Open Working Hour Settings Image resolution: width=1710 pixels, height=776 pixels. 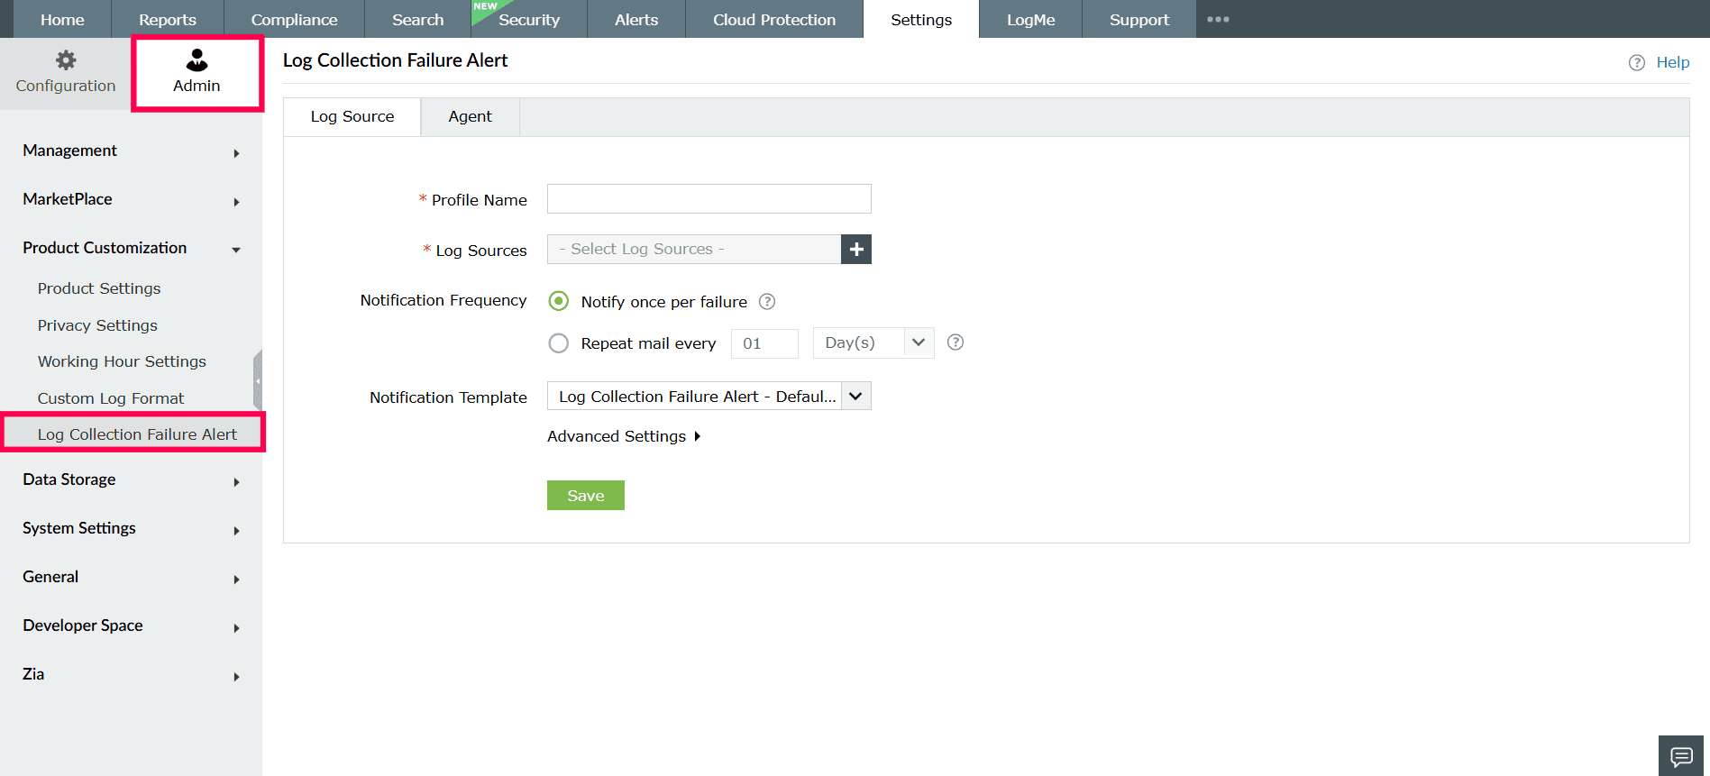pos(122,361)
